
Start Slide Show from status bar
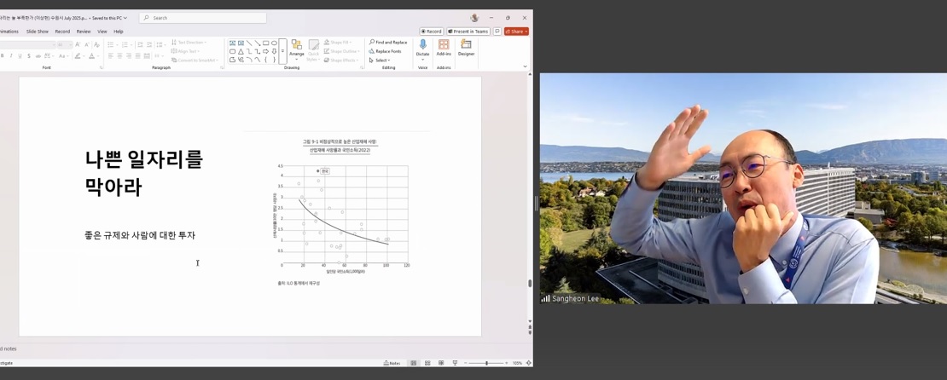pos(455,363)
